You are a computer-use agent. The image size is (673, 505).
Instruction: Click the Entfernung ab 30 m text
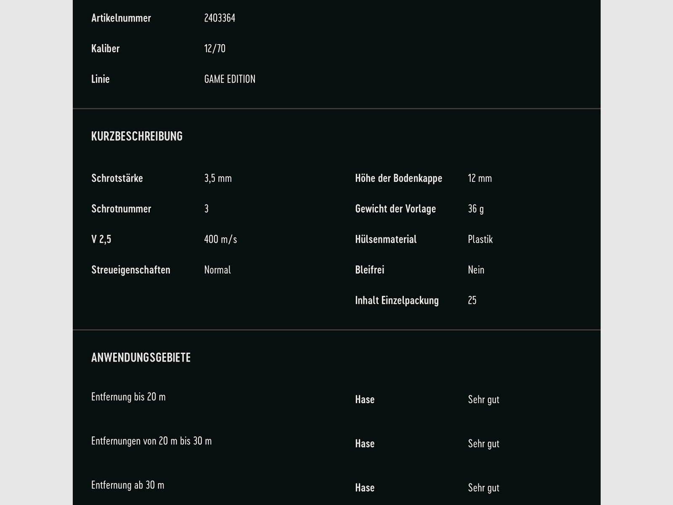(x=127, y=485)
